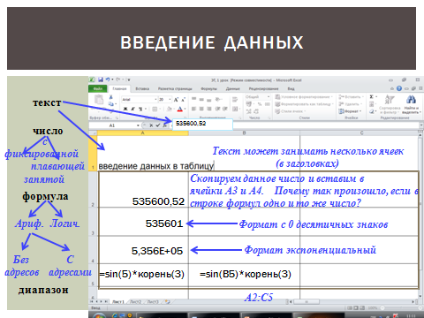Image resolution: width=424 pixels, height=318 pixels.
Task: Click the Cell Styles button
Action: [291, 111]
